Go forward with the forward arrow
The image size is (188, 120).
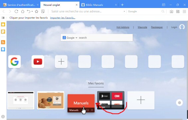pos(10,11)
